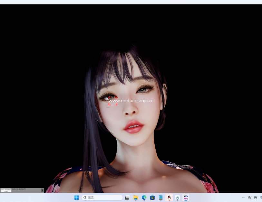Open the Windows Start menu
The image size is (262, 202).
[76, 197]
